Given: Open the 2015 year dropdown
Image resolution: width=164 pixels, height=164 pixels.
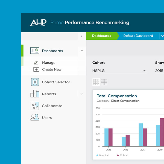Looking at the screenshot, I should tap(160, 71).
